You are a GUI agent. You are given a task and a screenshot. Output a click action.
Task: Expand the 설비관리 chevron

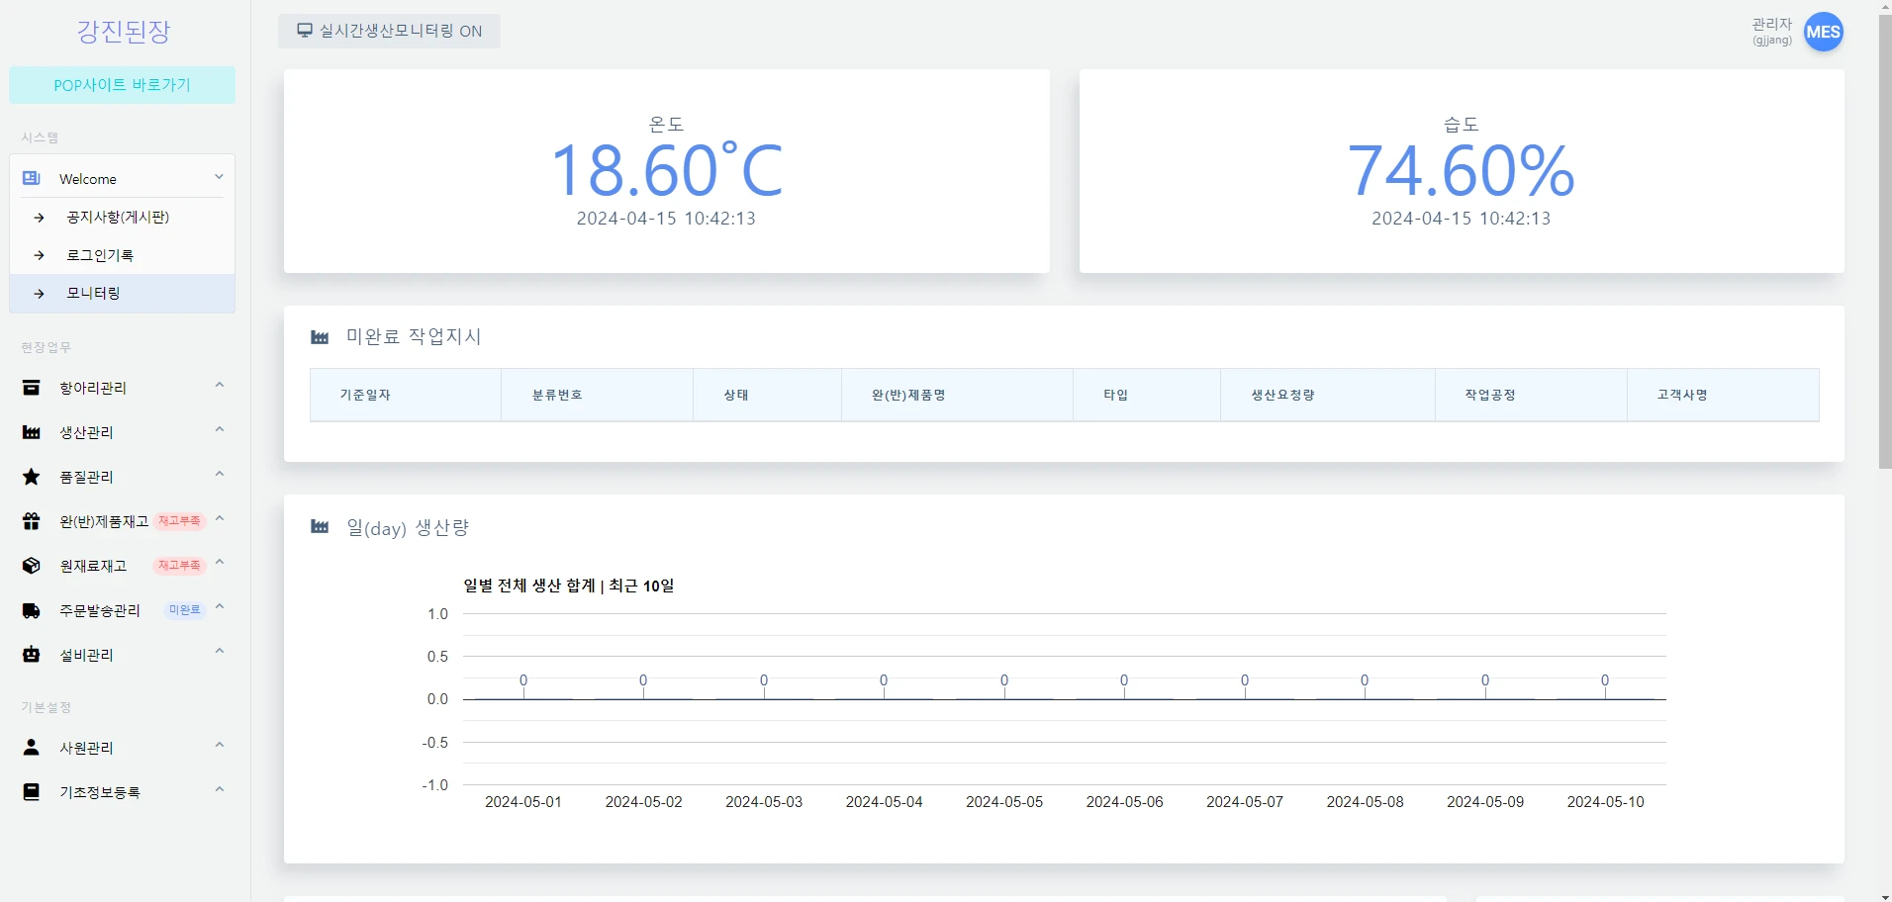point(220,652)
